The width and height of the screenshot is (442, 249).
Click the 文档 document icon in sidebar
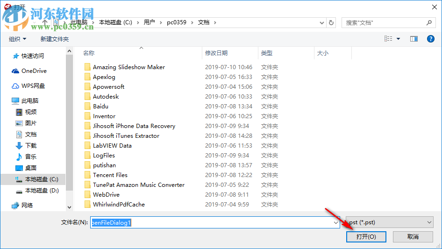point(19,135)
